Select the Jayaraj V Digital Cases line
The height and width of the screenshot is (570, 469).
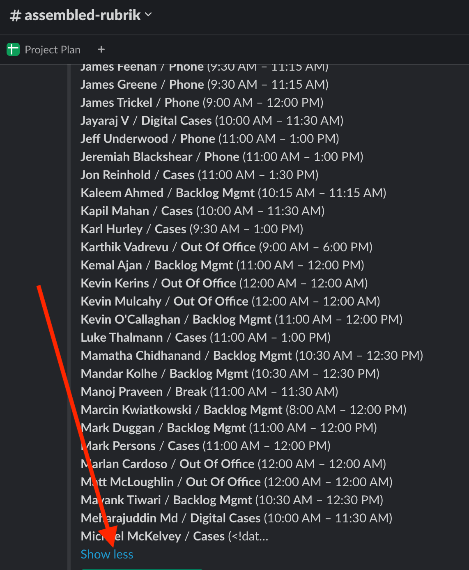click(x=212, y=121)
